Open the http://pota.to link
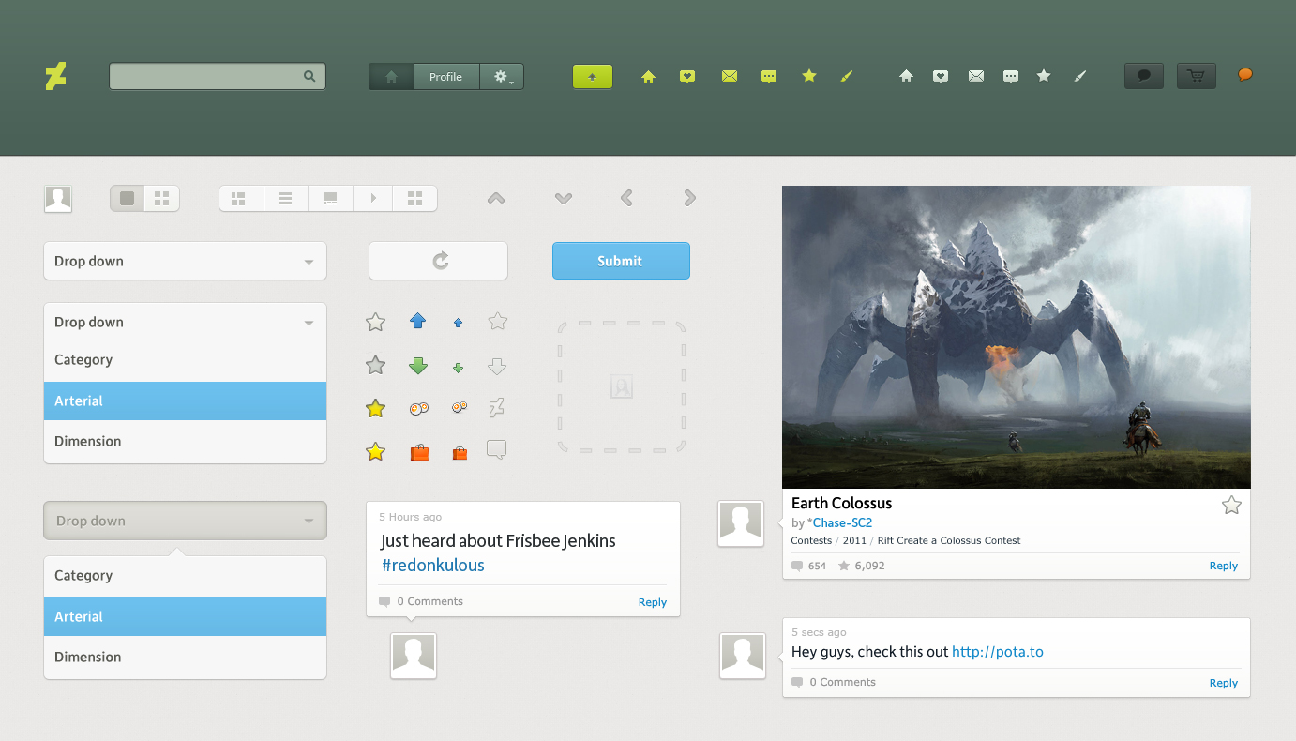Viewport: 1296px width, 741px height. 998,651
